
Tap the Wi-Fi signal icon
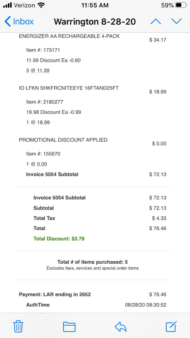[x=41, y=5]
